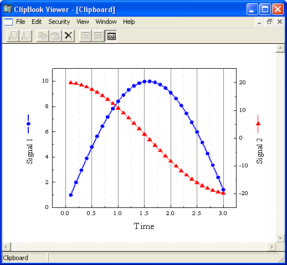Minimize the inner Clipboard document window
This screenshot has height=265, width=287.
point(259,22)
